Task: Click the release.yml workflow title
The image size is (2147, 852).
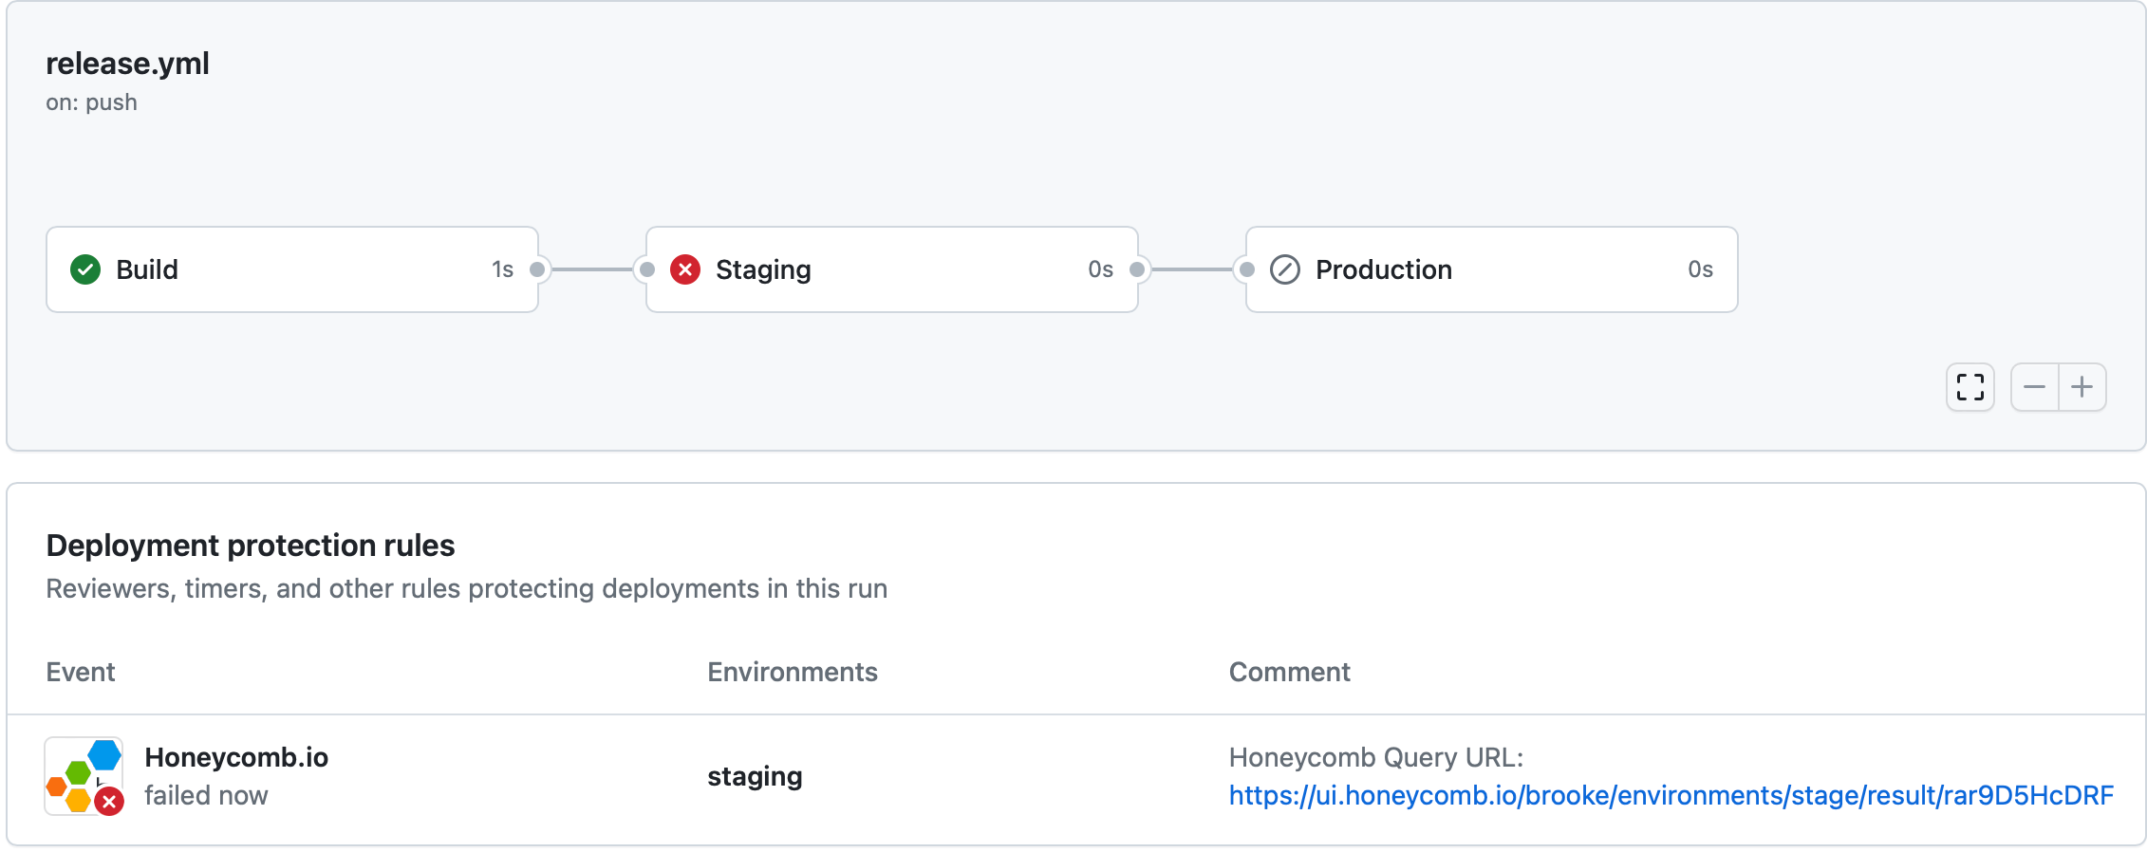Action: (x=127, y=64)
